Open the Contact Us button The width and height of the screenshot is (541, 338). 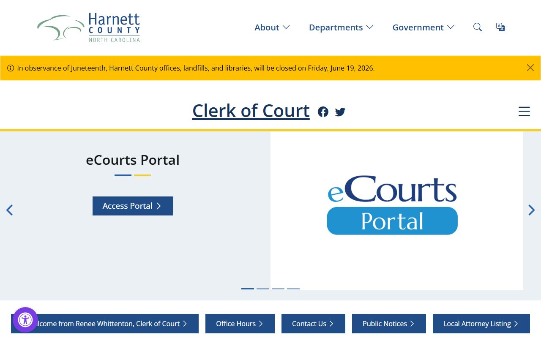[x=313, y=324]
